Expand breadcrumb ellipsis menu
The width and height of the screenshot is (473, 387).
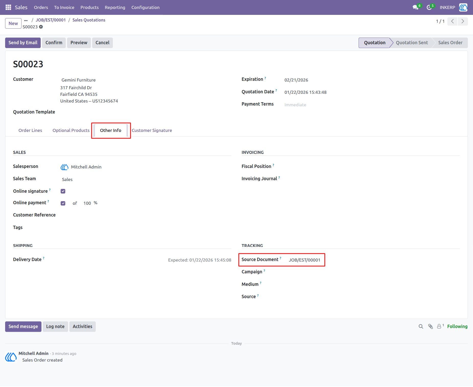coord(26,20)
